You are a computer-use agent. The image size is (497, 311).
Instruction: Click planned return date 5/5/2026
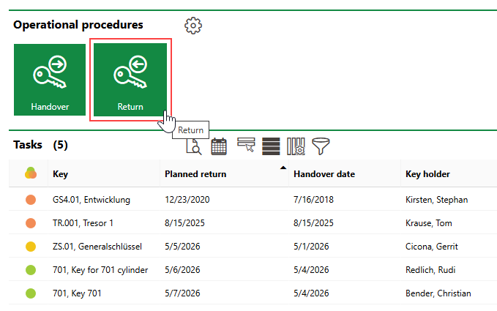point(182,247)
